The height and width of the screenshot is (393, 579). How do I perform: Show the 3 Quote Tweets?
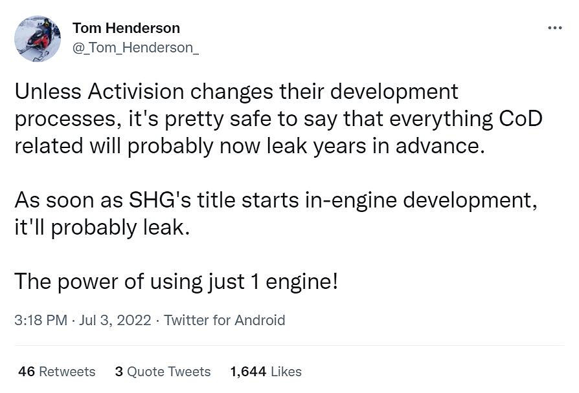163,372
